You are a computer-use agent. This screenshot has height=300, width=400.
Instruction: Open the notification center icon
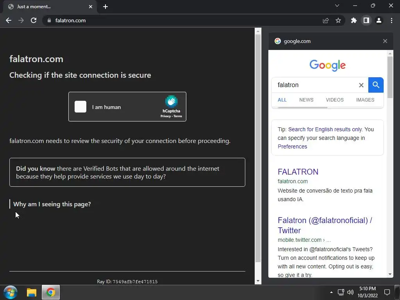(387, 292)
